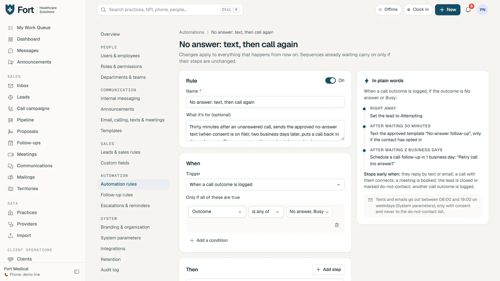Click the 'What it's for' description textarea
Screen dimensions: 500x281
(x=265, y=131)
